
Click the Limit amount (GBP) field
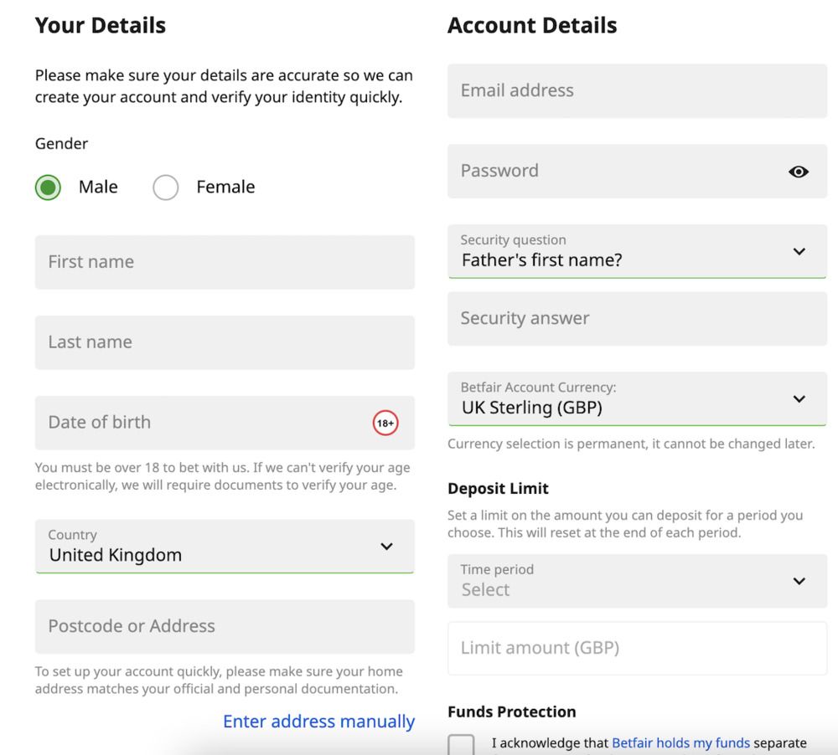[637, 648]
